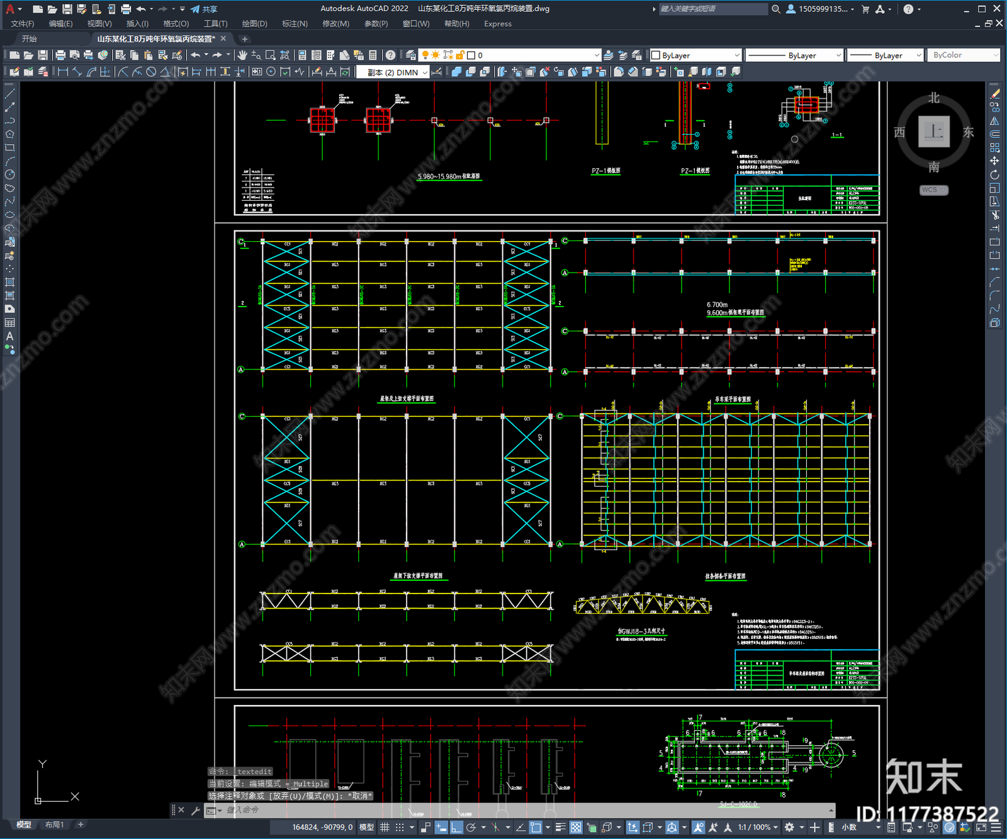Viewport: 1007px width, 839px height.
Task: Open Autodesk App Store cart icon
Action: (865, 9)
